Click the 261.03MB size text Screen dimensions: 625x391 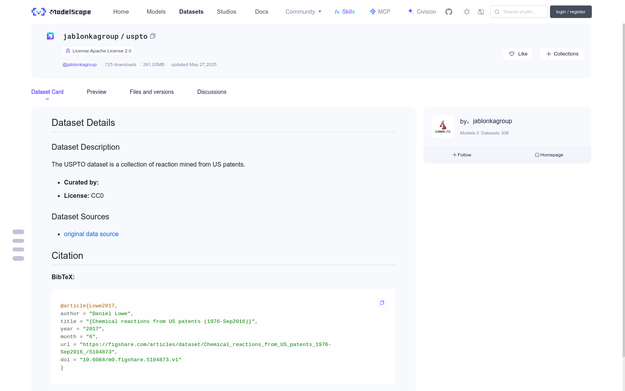point(154,65)
